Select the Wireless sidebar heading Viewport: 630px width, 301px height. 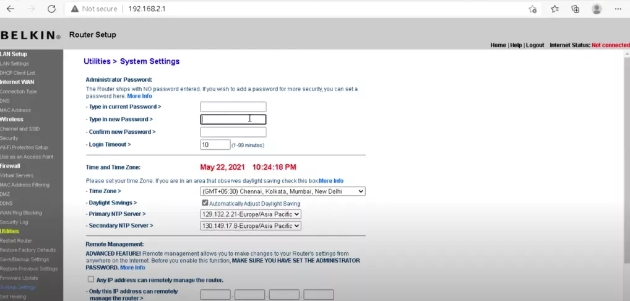[x=12, y=120]
